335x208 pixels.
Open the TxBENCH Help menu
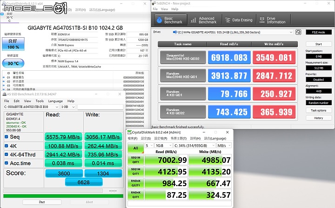[x=174, y=9]
